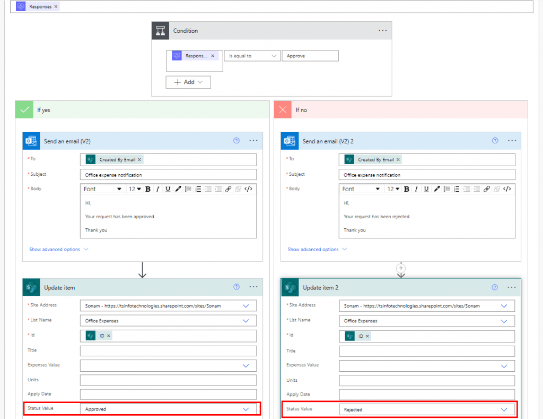The image size is (543, 419).
Task: Switch to code view in If no email body
Action: pos(507,189)
